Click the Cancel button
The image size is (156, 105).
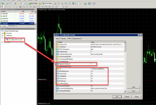click(127, 97)
